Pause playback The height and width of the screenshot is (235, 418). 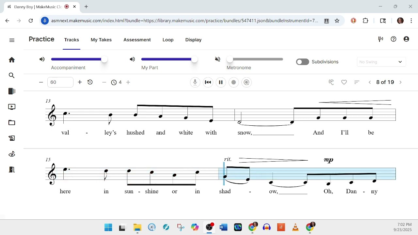pyautogui.click(x=221, y=82)
